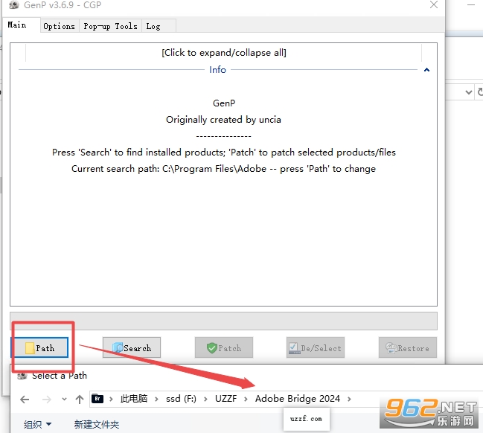
Task: Select UZZF in the breadcrumb
Action: (x=226, y=399)
